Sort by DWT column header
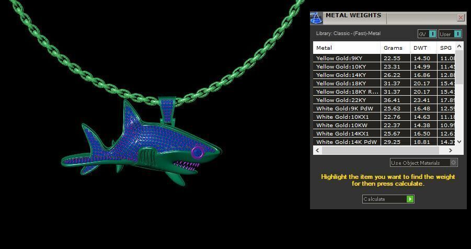Screen dimensions: 471x249 coord(423,48)
